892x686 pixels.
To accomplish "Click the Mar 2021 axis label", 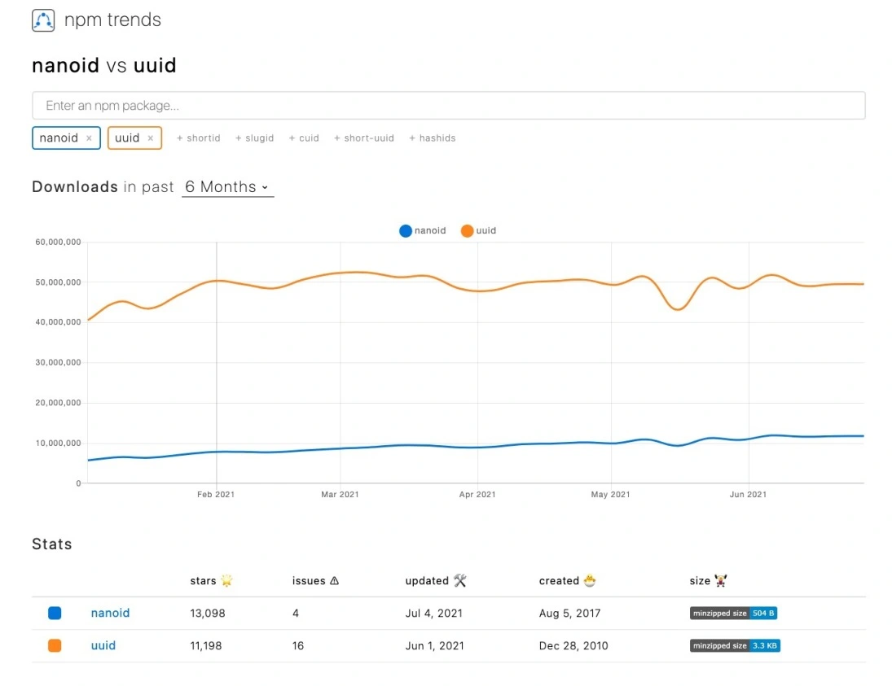I will pos(341,495).
